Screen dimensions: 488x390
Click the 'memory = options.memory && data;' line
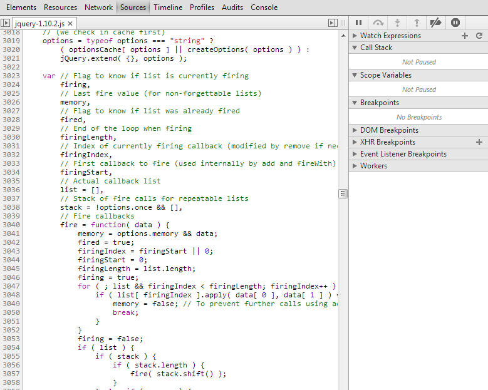tap(147, 233)
